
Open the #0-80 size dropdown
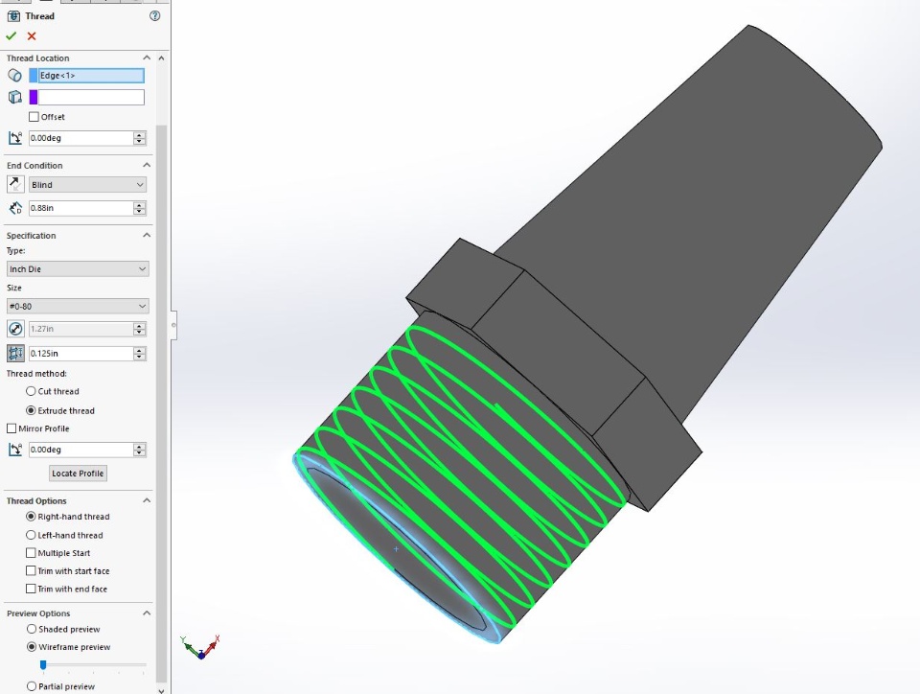coord(78,306)
